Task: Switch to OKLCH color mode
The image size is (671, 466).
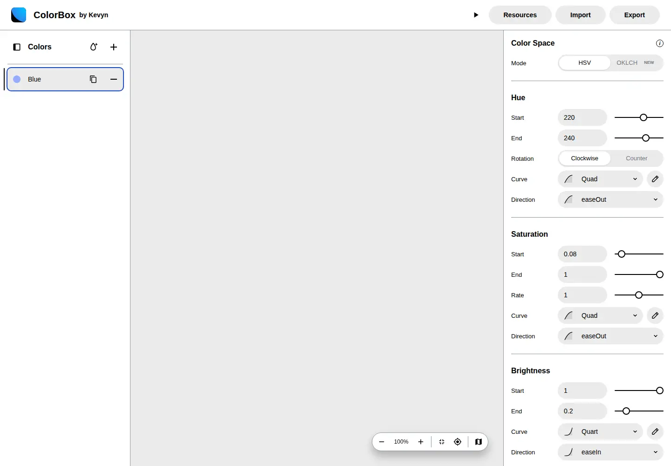Action: pyautogui.click(x=636, y=63)
